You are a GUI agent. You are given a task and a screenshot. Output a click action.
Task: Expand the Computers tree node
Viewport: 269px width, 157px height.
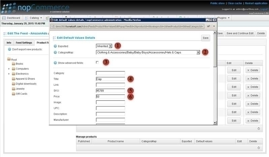coord(9,69)
